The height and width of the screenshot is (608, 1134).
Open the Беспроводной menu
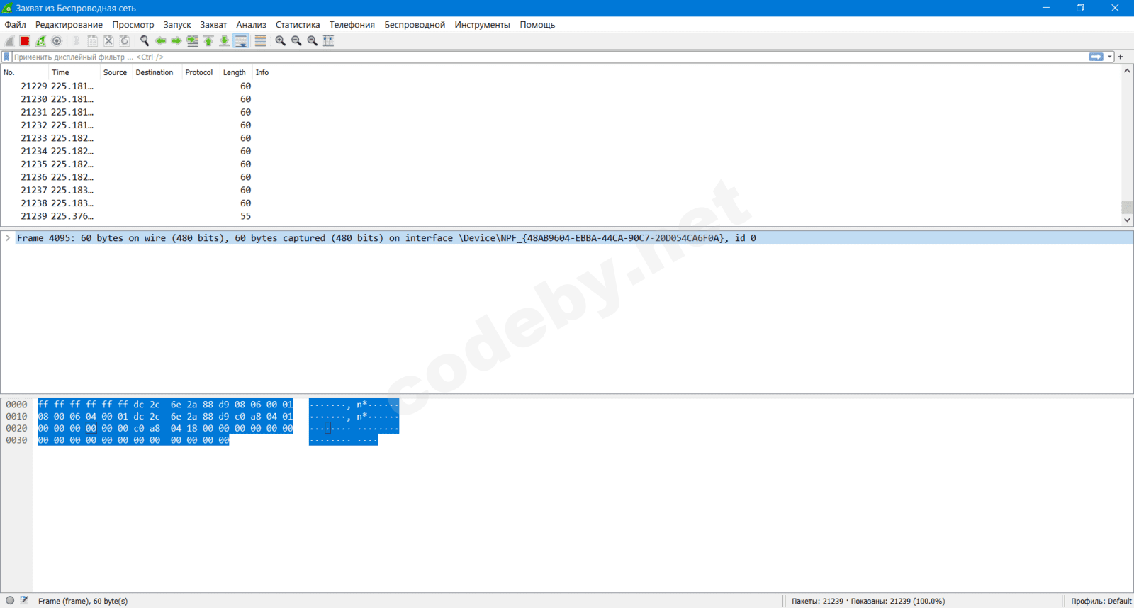[415, 25]
